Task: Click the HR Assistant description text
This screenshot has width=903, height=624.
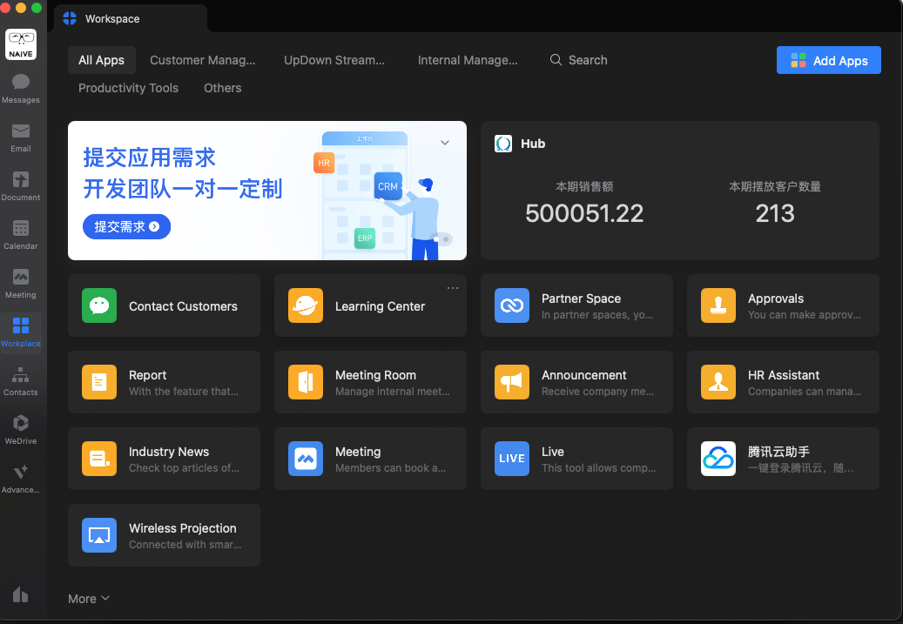Action: [804, 392]
